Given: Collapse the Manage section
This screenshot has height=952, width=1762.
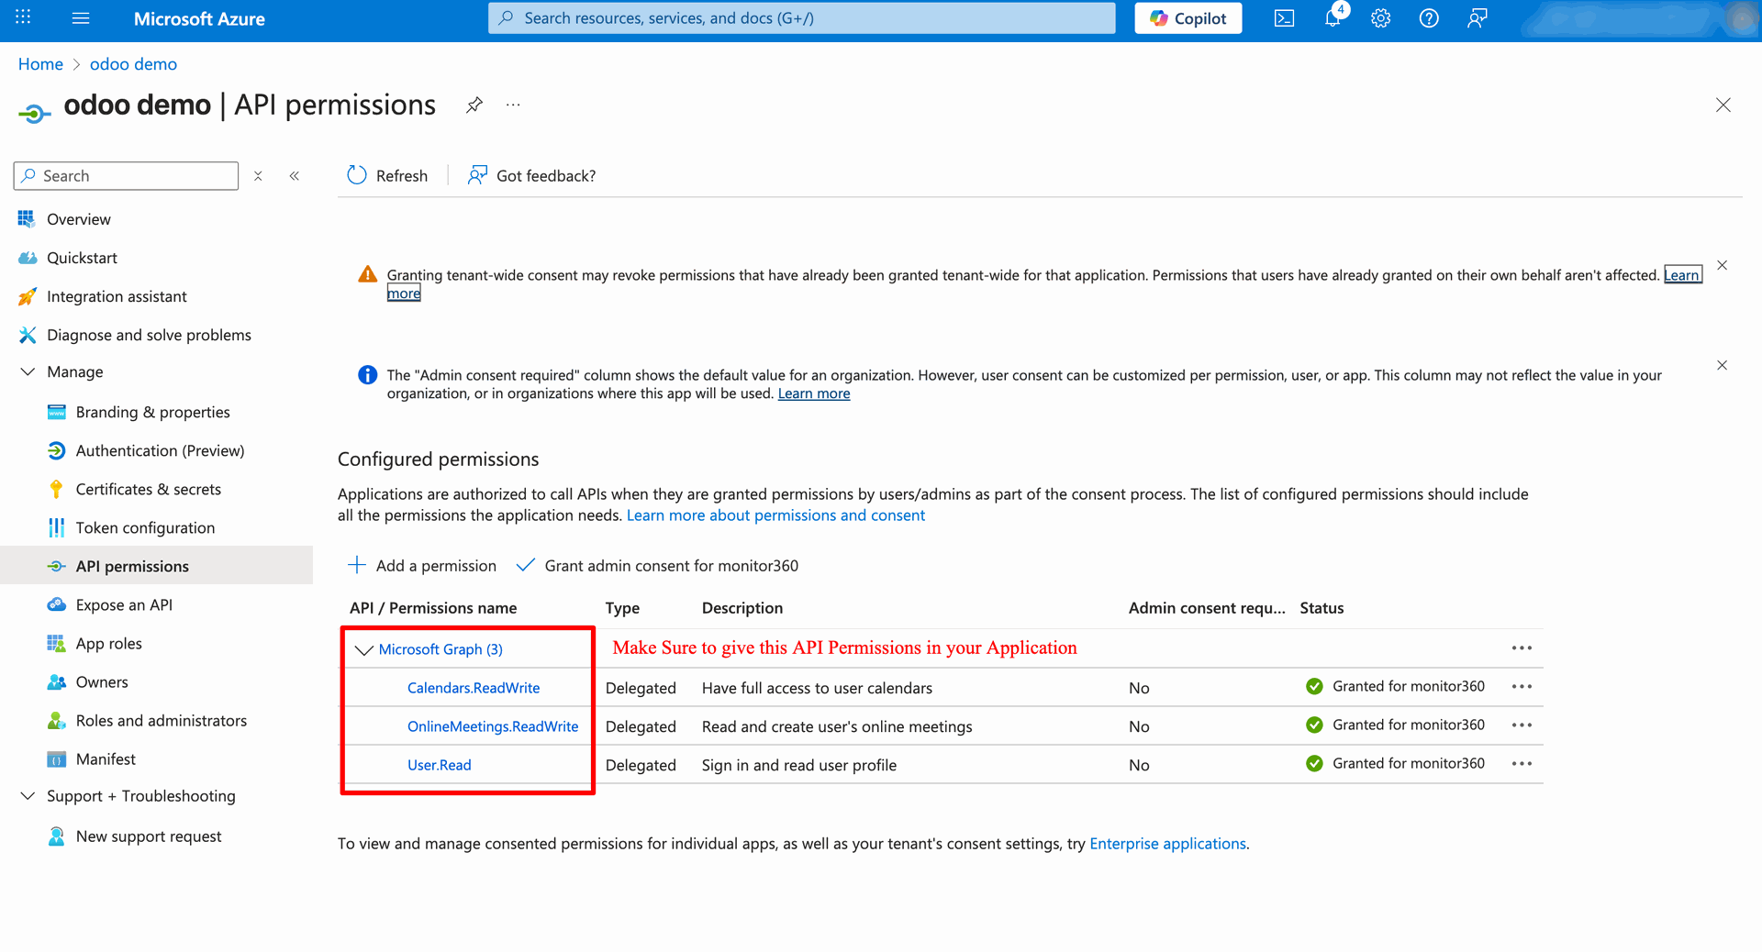Looking at the screenshot, I should (x=28, y=371).
